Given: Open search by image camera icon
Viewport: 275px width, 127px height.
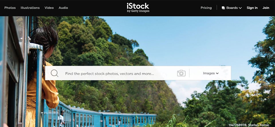Looking at the screenshot, I should click(181, 73).
